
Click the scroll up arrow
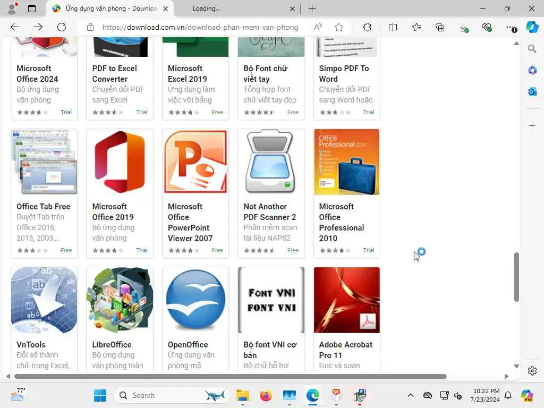click(x=516, y=44)
